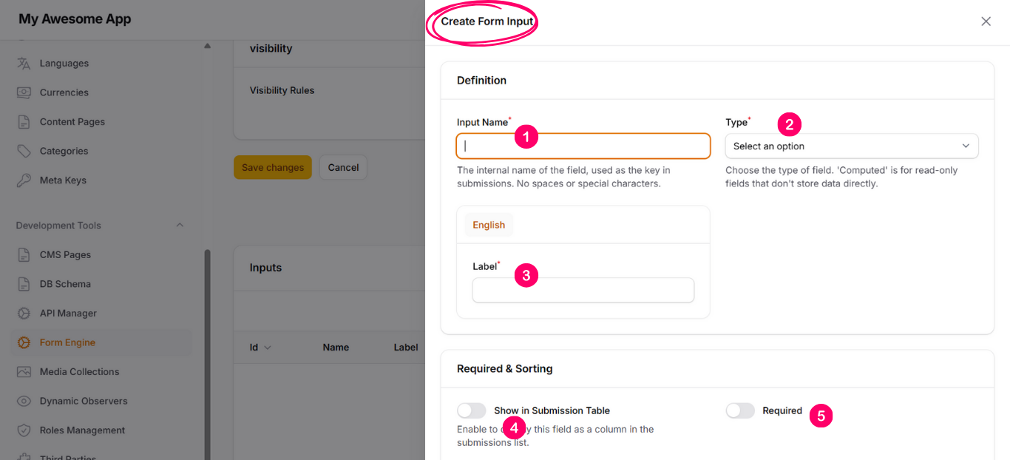Enable the Show in Submission Table toggle

[472, 410]
